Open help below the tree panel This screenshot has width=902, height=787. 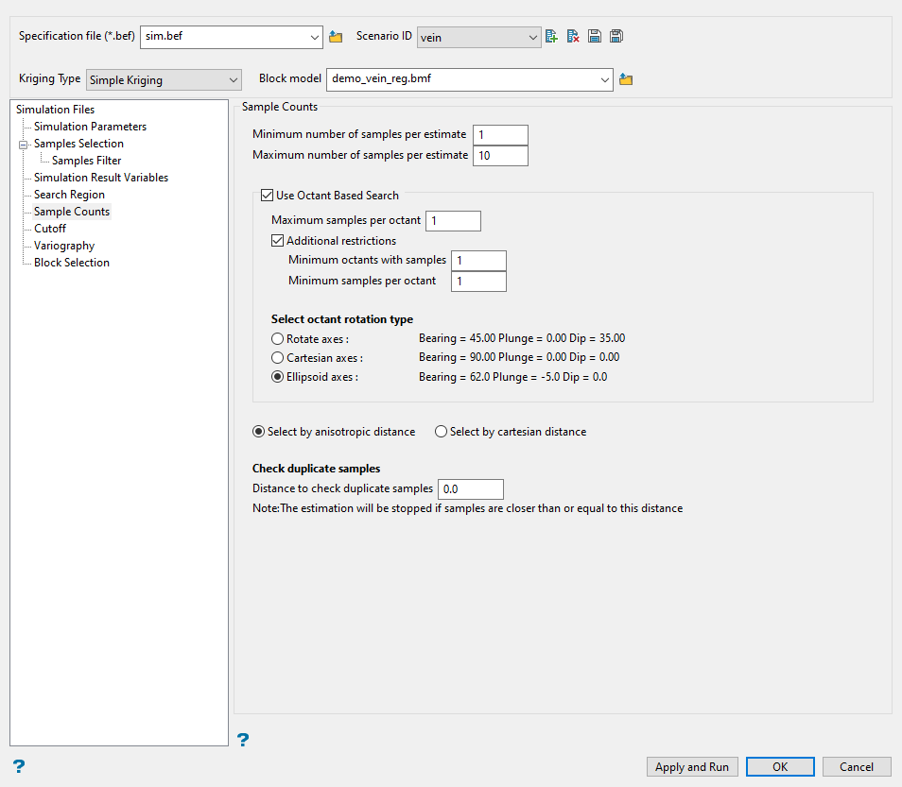(243, 739)
